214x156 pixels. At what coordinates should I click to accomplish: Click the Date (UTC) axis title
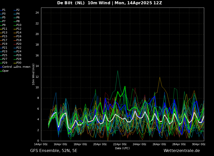coord(122,148)
